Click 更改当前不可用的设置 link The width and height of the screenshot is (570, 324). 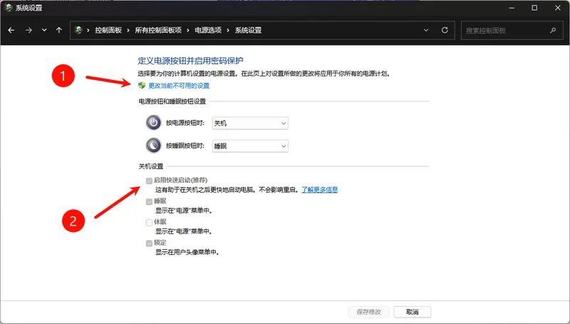point(179,86)
